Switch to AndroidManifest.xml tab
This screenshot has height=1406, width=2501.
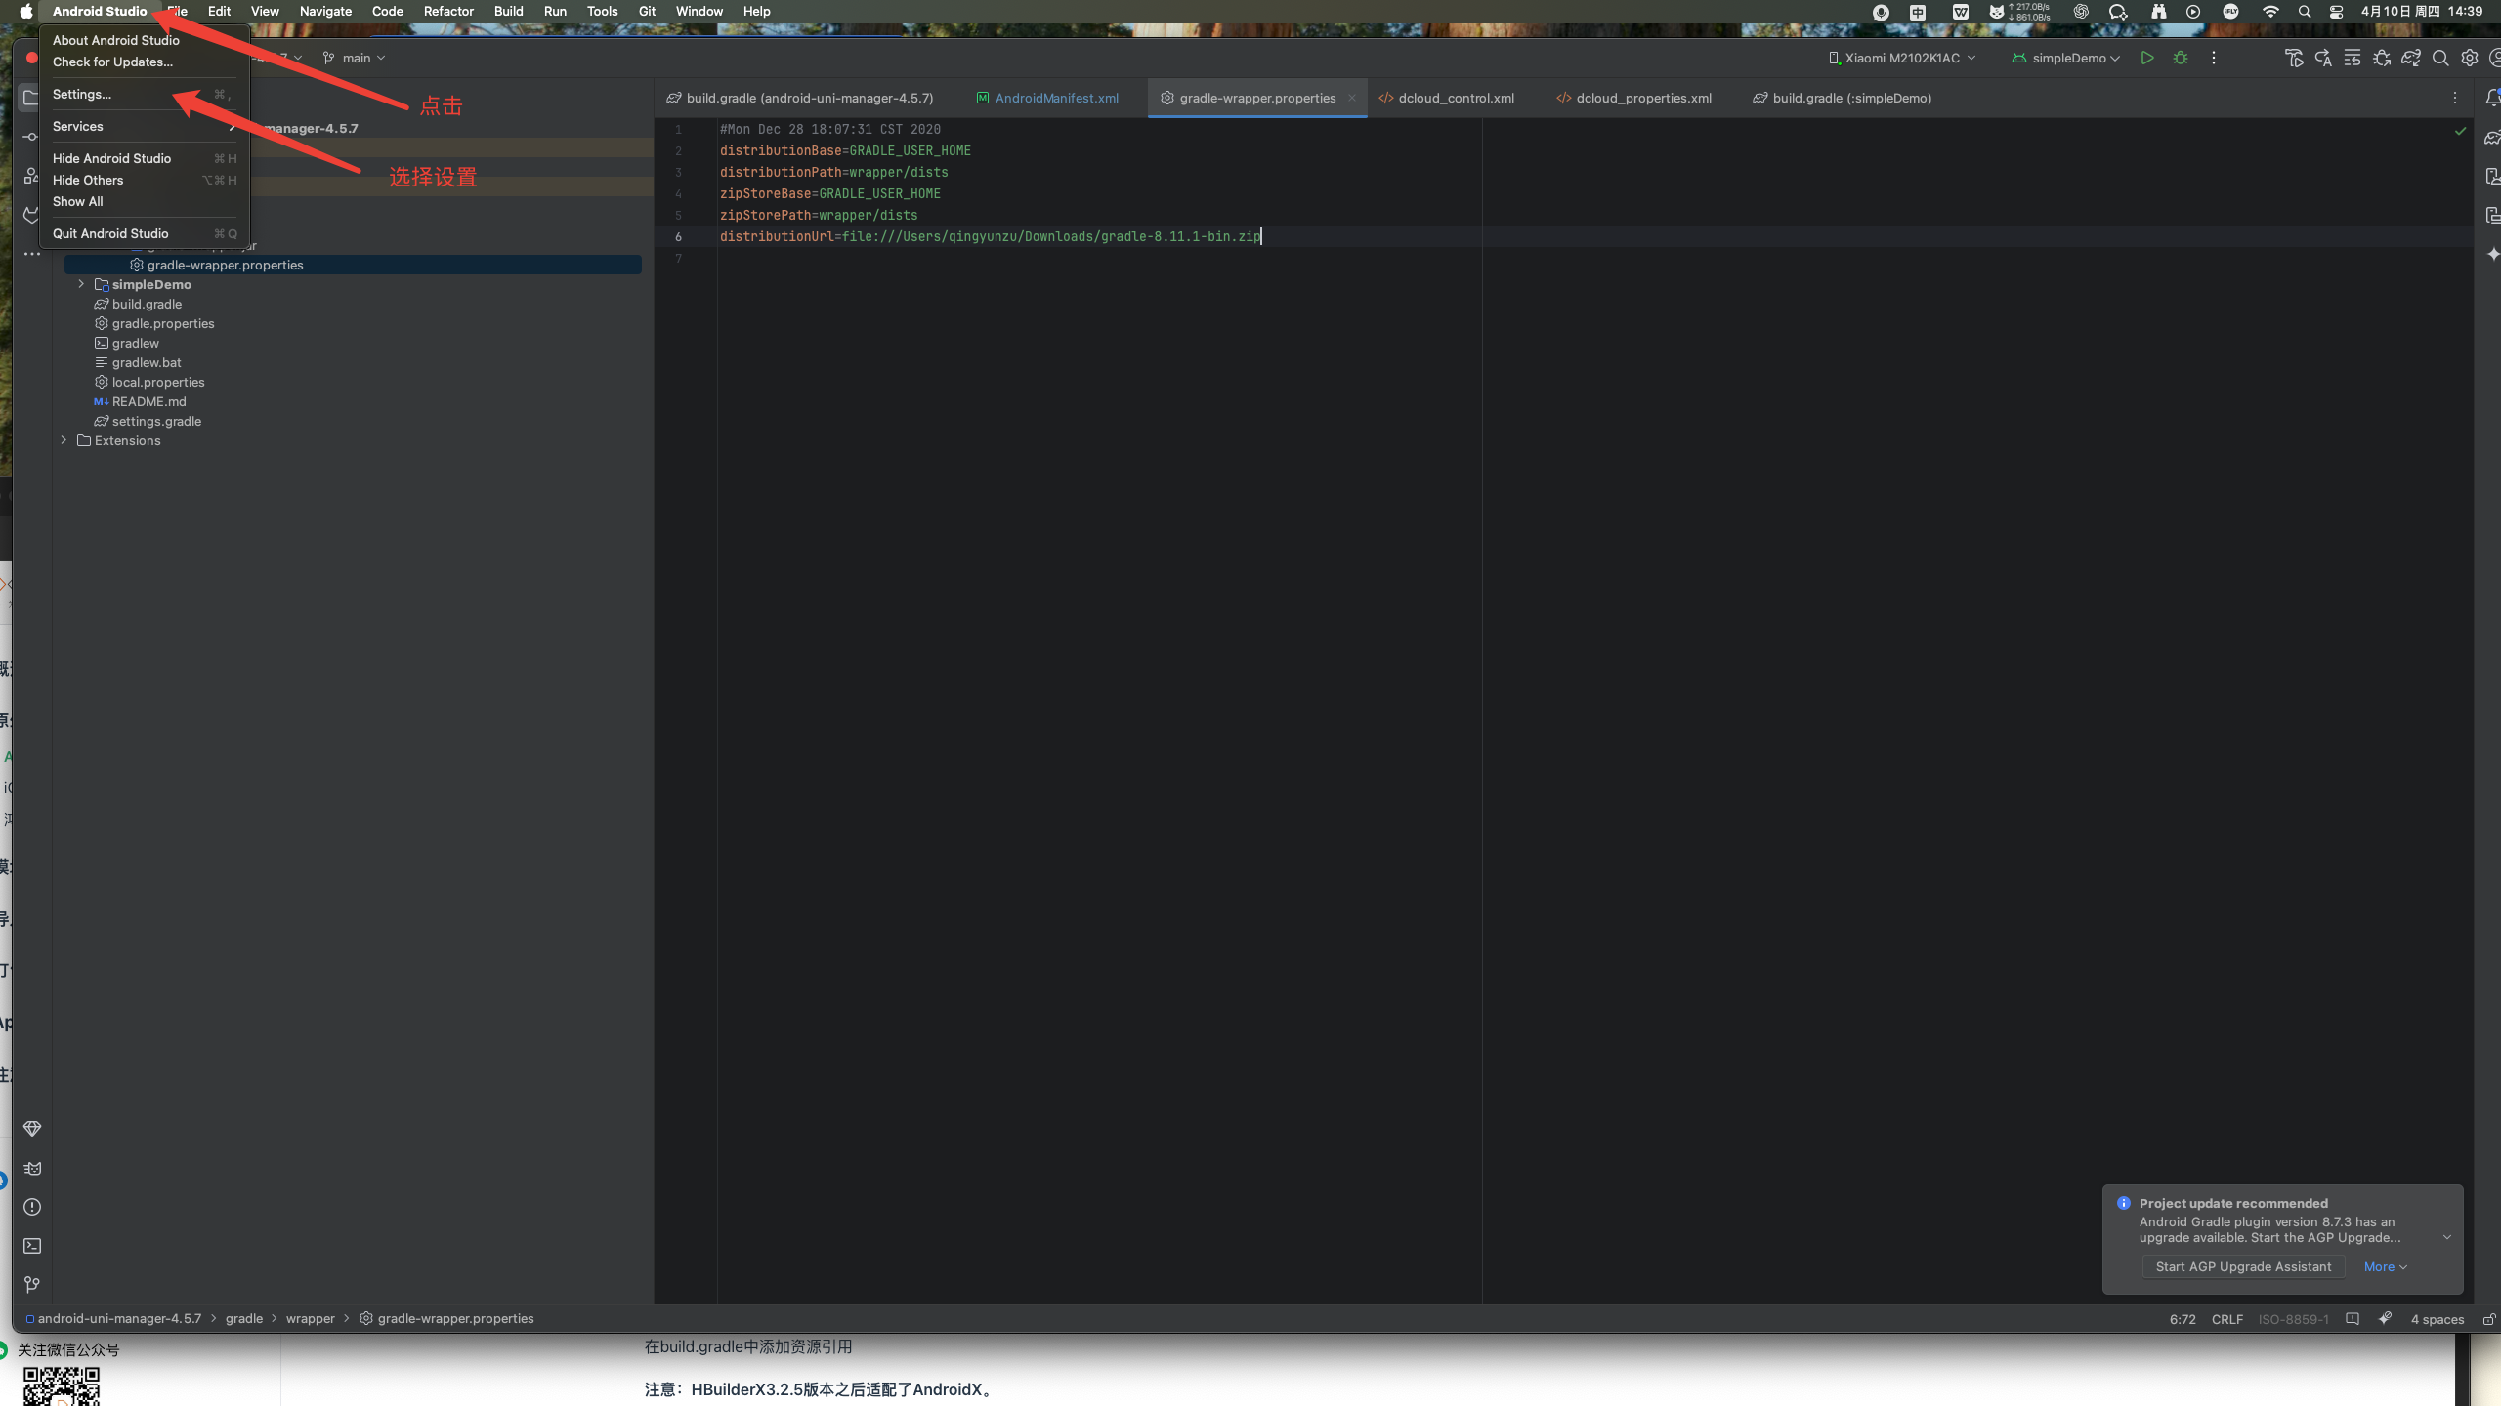[x=1056, y=98]
